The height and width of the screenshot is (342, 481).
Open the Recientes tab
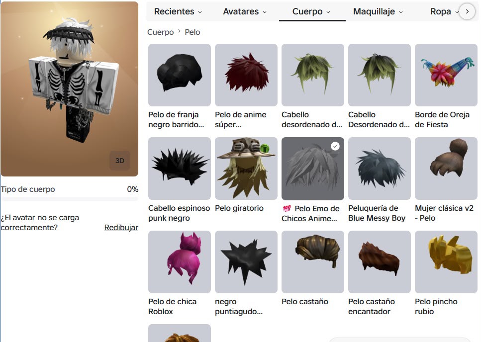(178, 11)
